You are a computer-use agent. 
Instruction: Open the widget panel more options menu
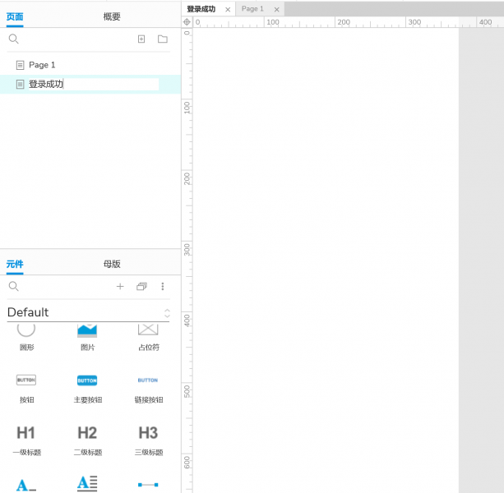tap(163, 286)
